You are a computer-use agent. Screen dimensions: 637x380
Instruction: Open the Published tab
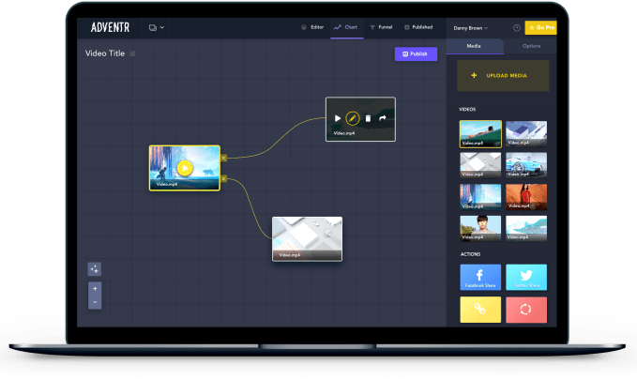(x=418, y=27)
